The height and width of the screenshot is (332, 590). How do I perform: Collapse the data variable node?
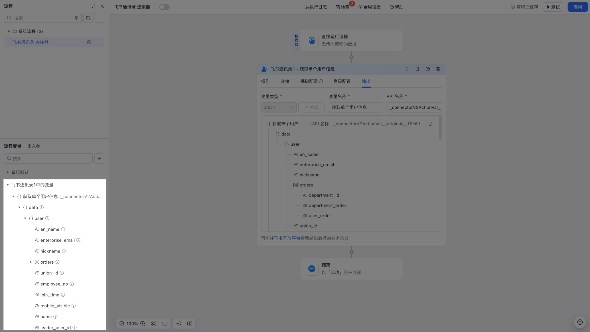pos(19,207)
